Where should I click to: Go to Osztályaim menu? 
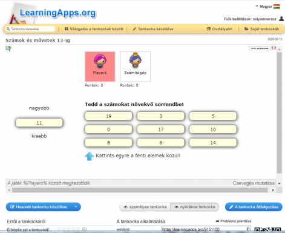point(220,29)
